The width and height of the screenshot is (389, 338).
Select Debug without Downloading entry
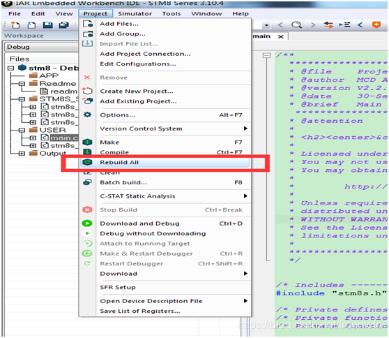tap(165, 233)
